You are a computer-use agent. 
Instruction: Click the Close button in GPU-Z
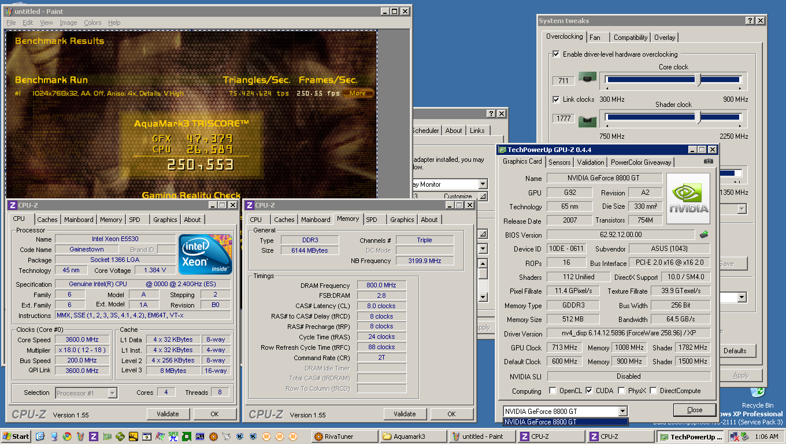[x=695, y=410]
